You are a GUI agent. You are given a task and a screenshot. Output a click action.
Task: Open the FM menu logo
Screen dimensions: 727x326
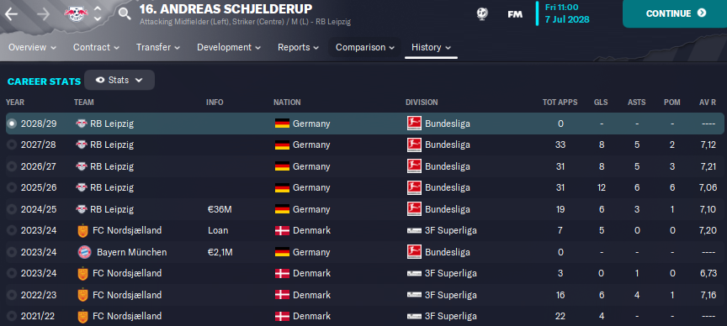tap(515, 14)
